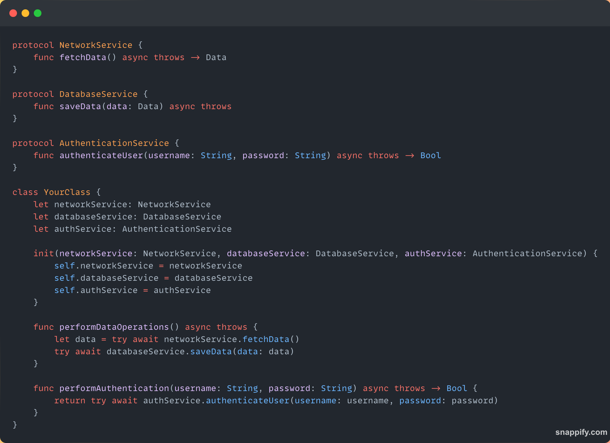610x443 pixels.
Task: Click the yellow minimize window dot
Action: tap(25, 13)
